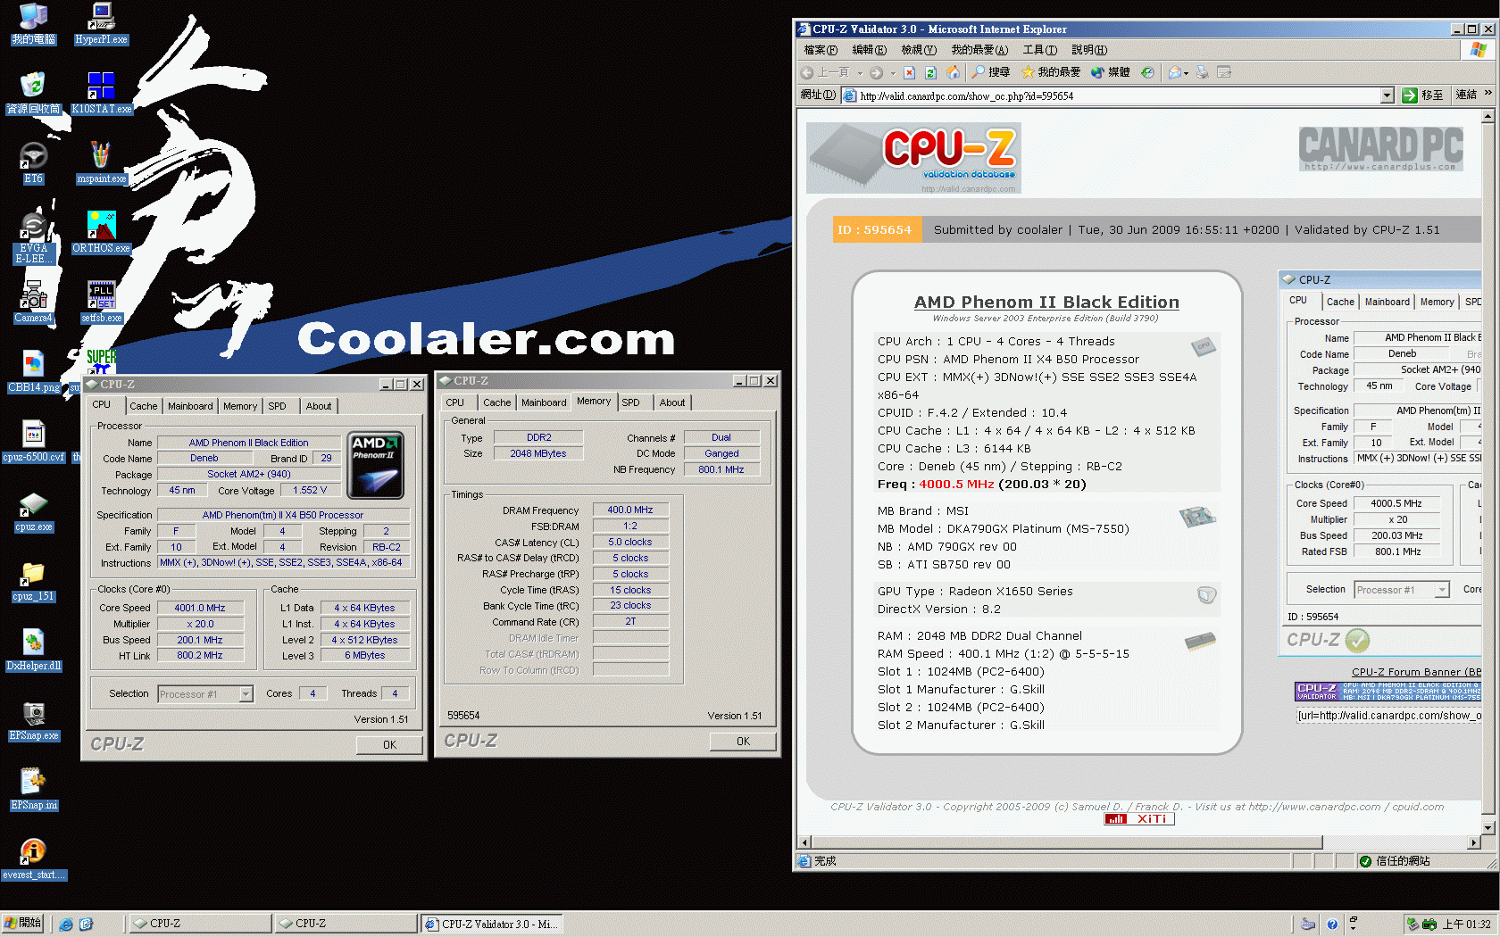Click the History icon in IE toolbar
Screen dimensions: 1500x937
(1147, 72)
